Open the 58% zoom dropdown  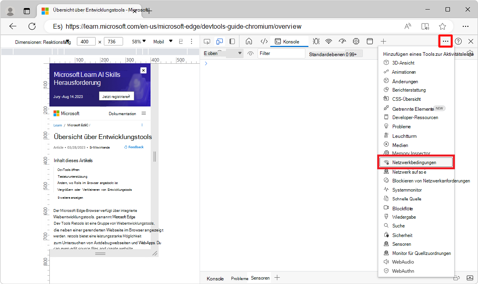pos(139,41)
